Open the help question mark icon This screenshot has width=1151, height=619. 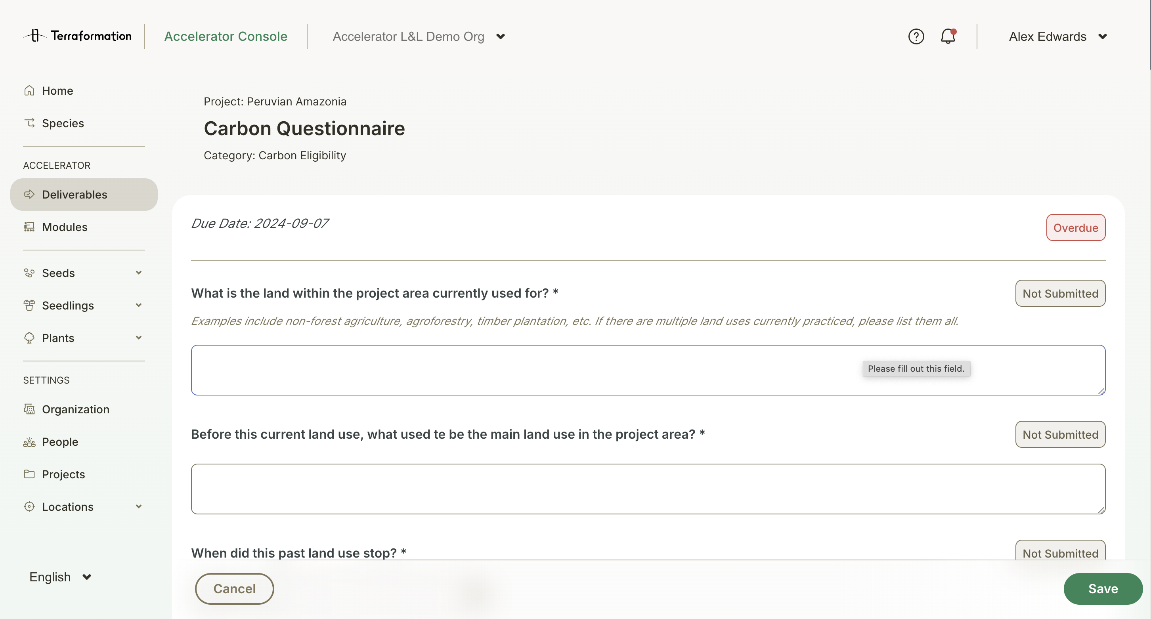coord(916,36)
